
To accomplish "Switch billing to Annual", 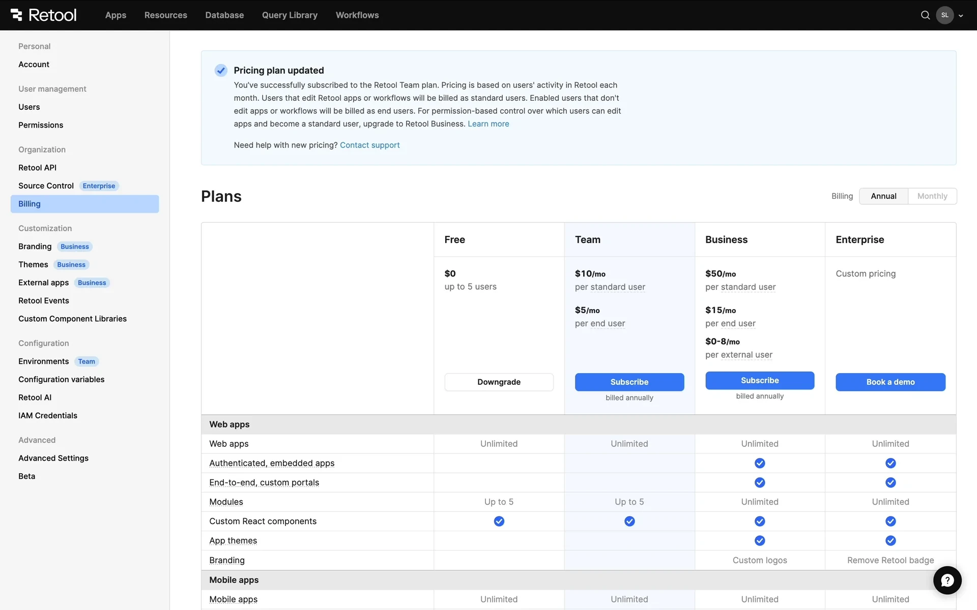I will (x=883, y=196).
